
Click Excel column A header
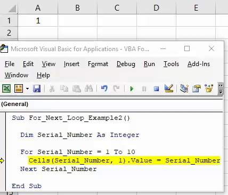(x=38, y=8)
